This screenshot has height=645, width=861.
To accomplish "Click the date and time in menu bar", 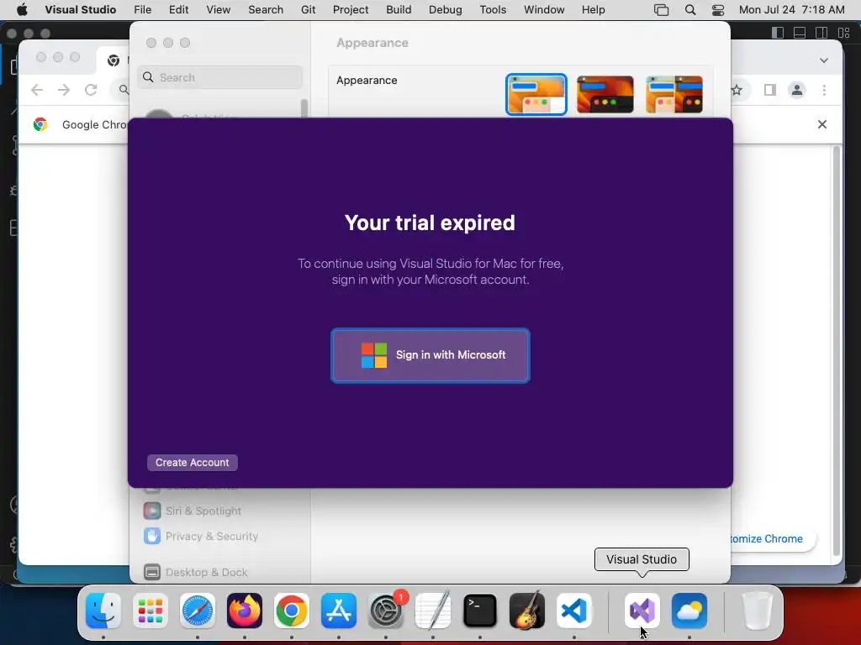I will 792,9.
